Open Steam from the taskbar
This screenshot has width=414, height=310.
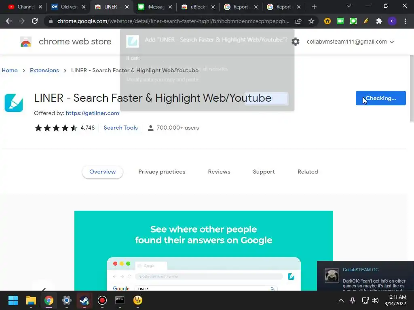[x=84, y=300]
